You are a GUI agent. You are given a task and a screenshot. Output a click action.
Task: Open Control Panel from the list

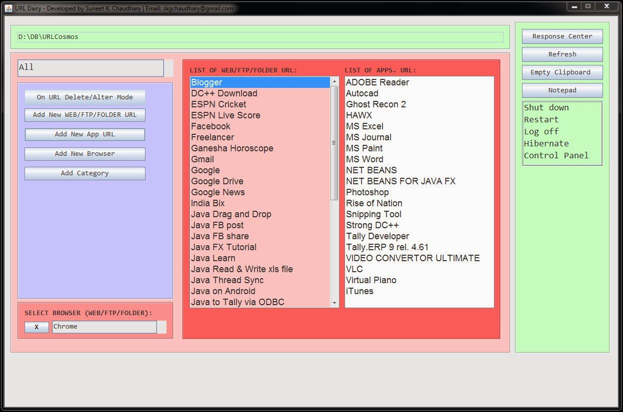pos(562,156)
